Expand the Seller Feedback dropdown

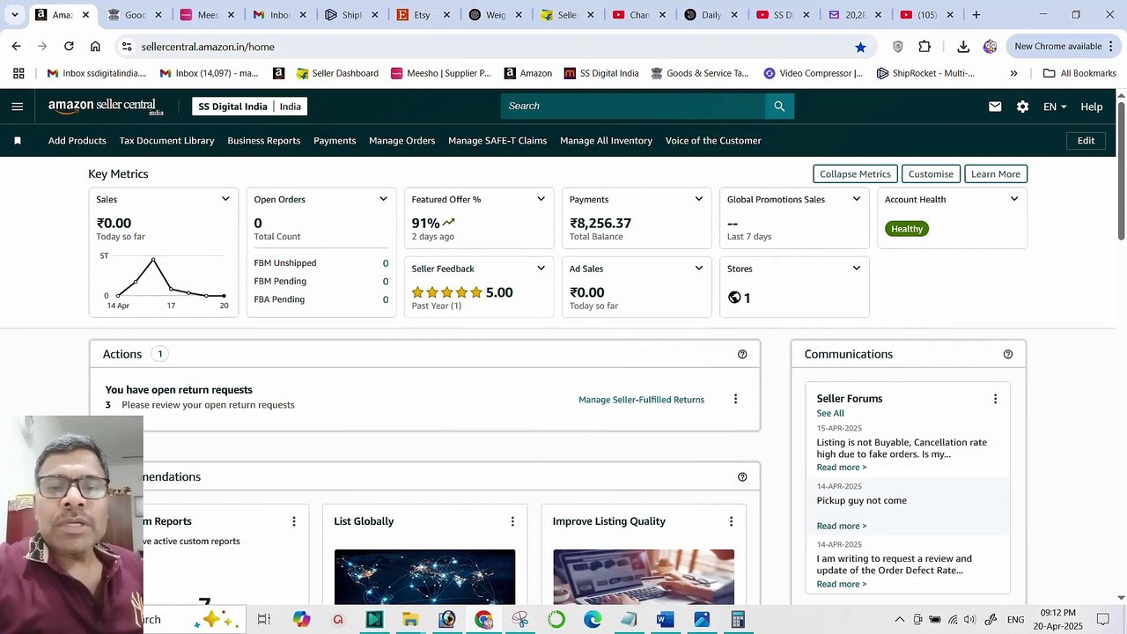pyautogui.click(x=541, y=269)
